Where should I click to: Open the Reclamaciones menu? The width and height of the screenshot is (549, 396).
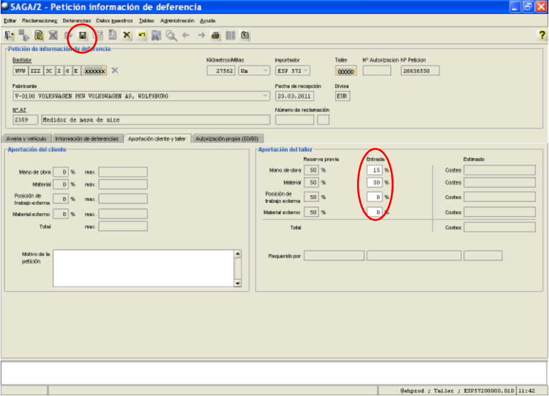40,21
